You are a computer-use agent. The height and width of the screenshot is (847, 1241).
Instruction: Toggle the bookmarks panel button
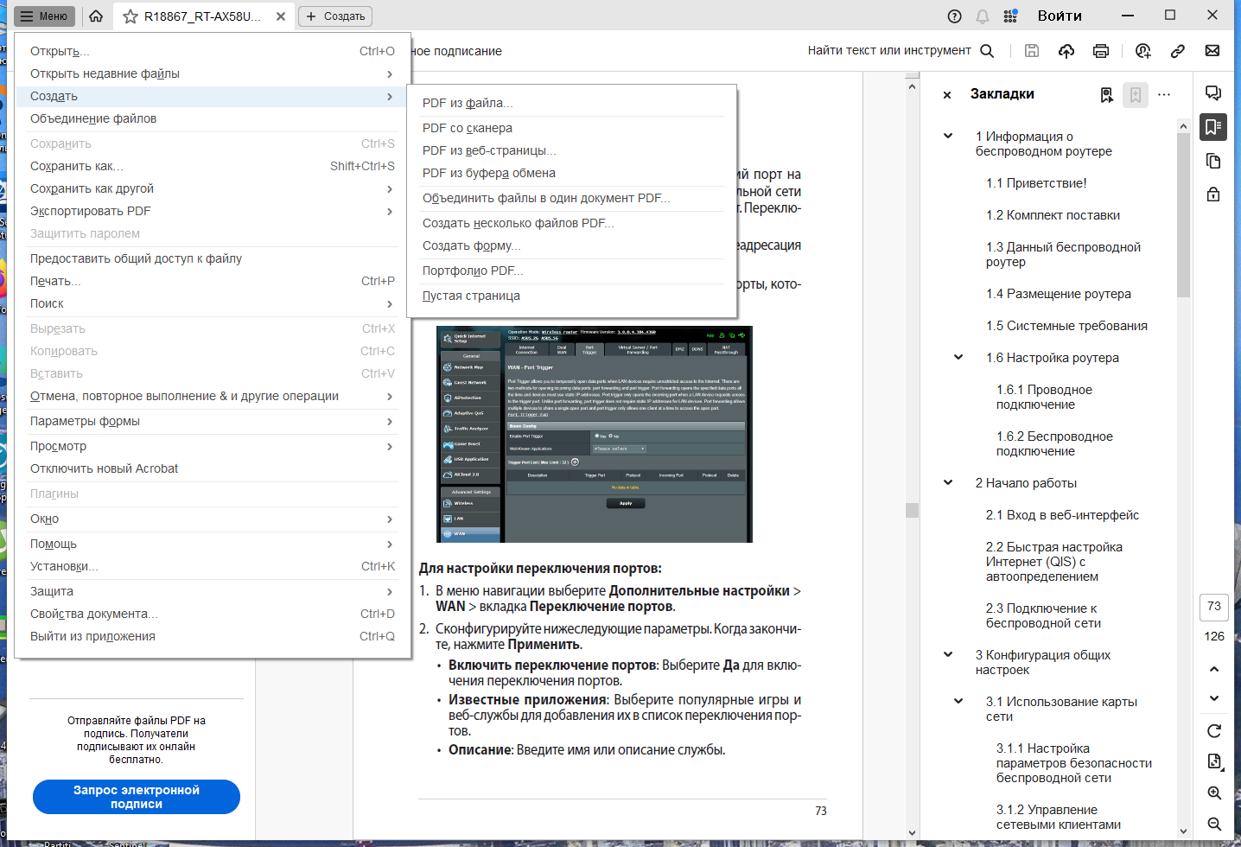(1213, 127)
